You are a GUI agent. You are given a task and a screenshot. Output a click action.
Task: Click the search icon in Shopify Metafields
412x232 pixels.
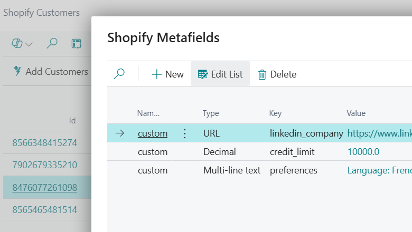click(119, 74)
